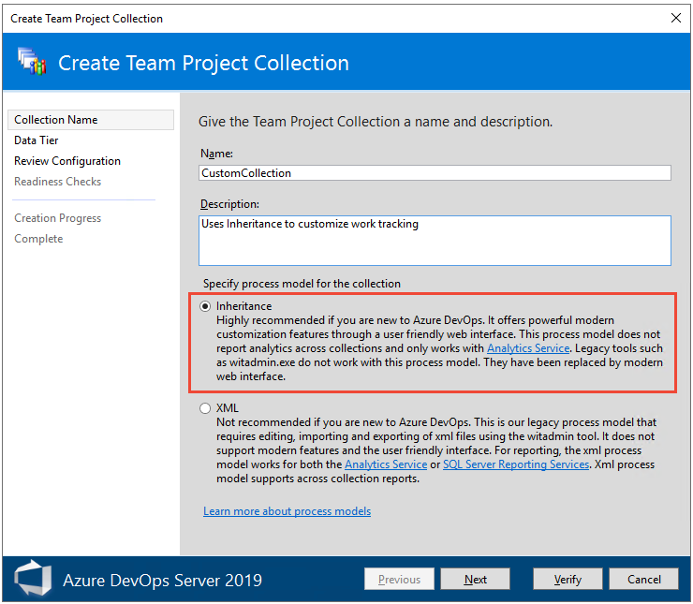Click into the Description text box
Viewport: 693px width, 604px height.
(x=435, y=241)
